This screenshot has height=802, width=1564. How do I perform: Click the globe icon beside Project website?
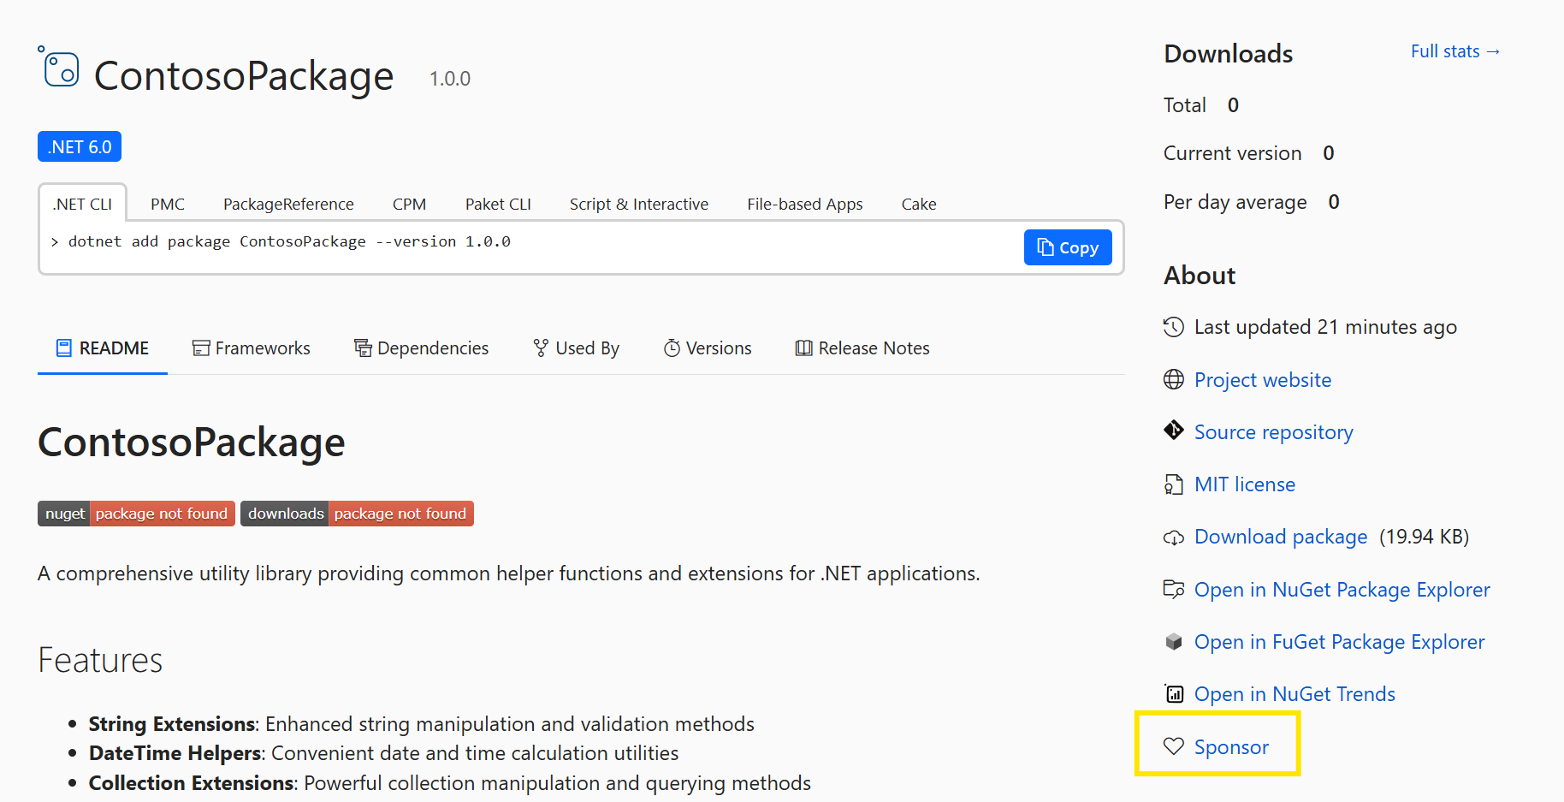coord(1174,379)
